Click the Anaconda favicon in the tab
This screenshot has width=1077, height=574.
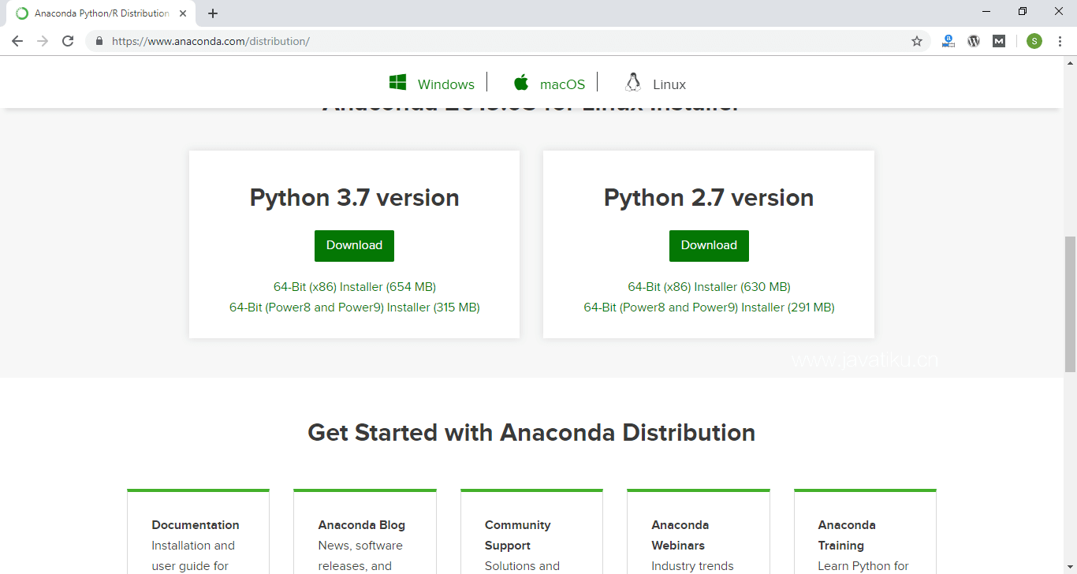pyautogui.click(x=22, y=13)
